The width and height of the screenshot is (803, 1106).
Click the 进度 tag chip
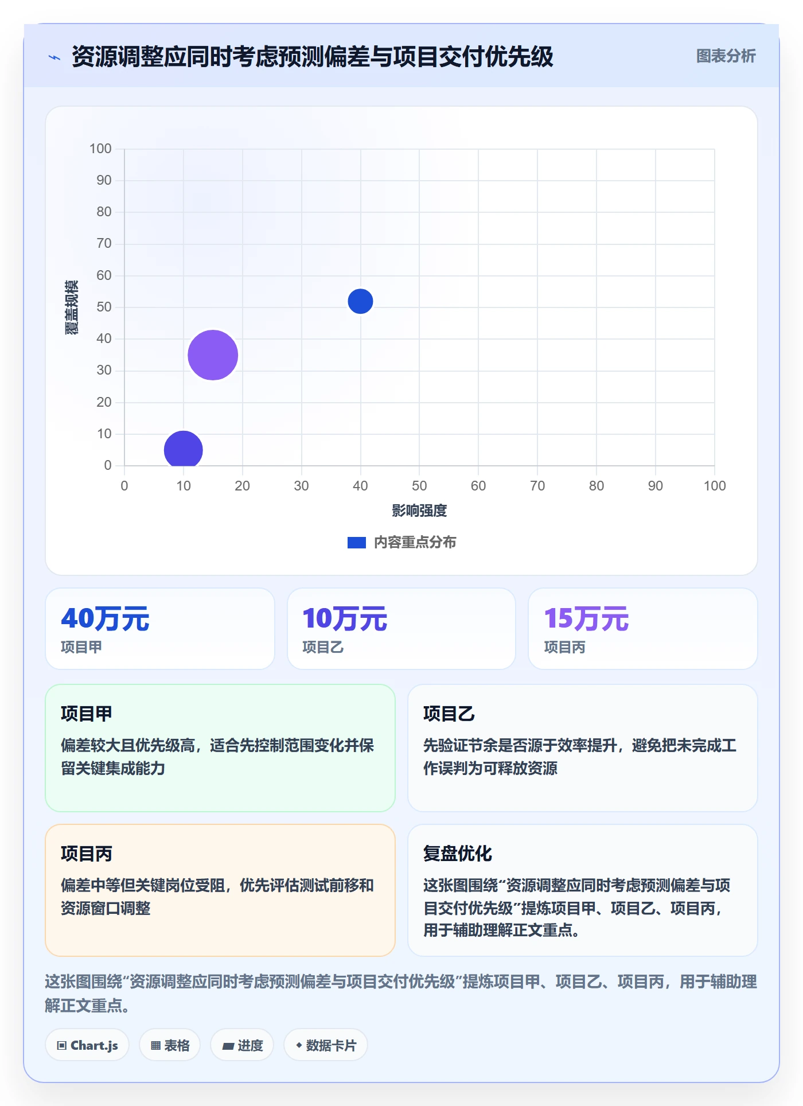click(242, 1045)
